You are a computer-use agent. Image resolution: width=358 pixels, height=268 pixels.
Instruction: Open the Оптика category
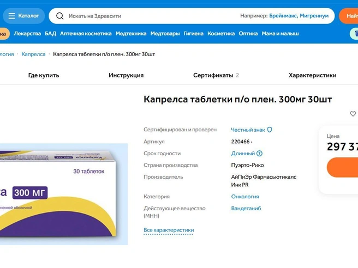[248, 34]
